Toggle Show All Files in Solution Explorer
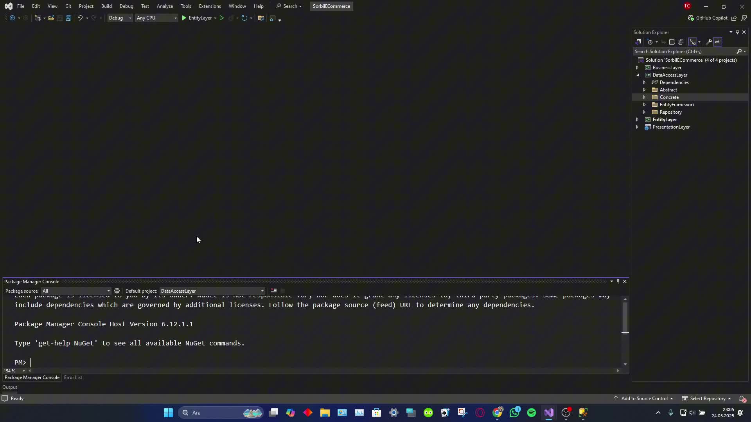The height and width of the screenshot is (422, 751). coord(681,42)
